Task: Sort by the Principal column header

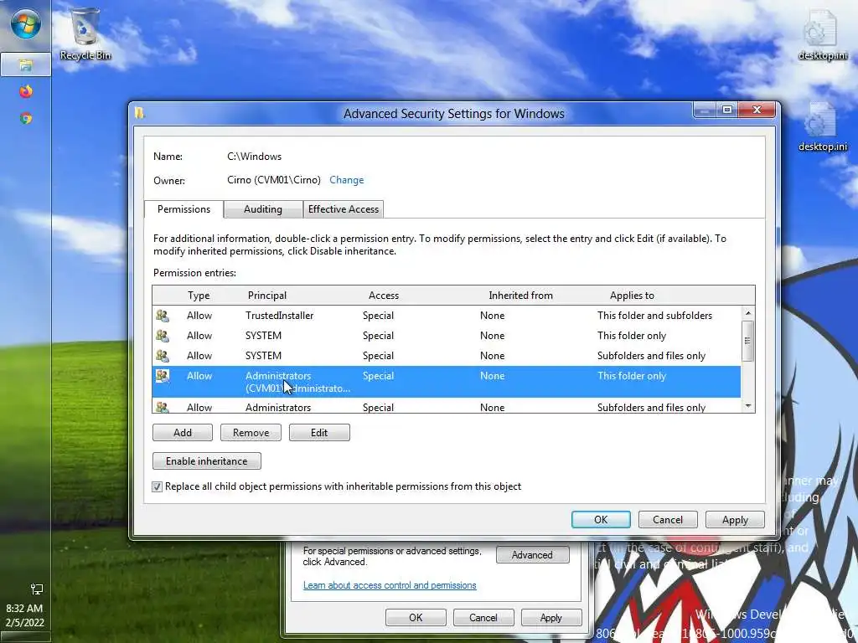Action: click(x=267, y=296)
